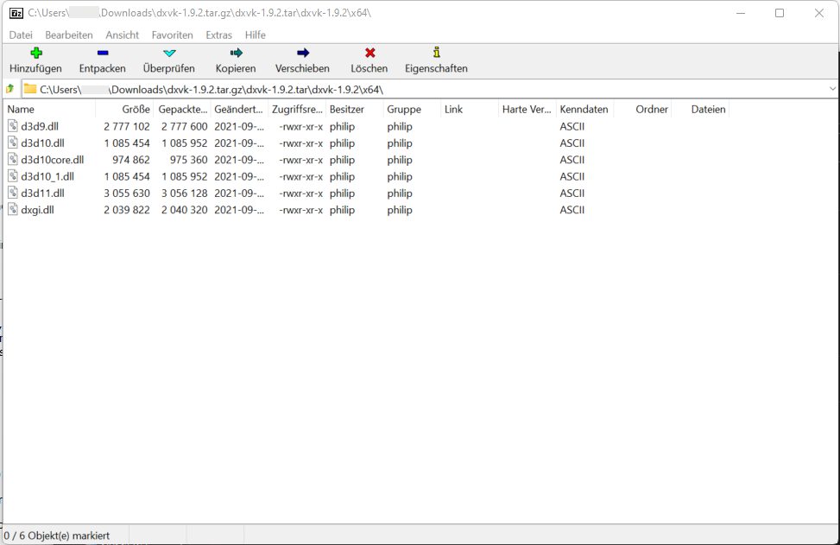
Task: Sort files by Größe column
Action: click(136, 110)
